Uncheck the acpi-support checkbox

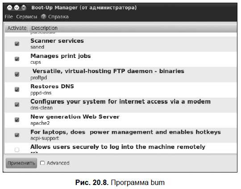17,135
